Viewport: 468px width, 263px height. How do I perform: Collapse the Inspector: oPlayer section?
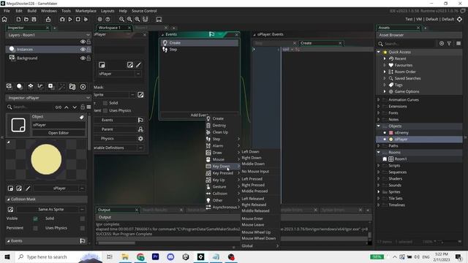point(88,98)
